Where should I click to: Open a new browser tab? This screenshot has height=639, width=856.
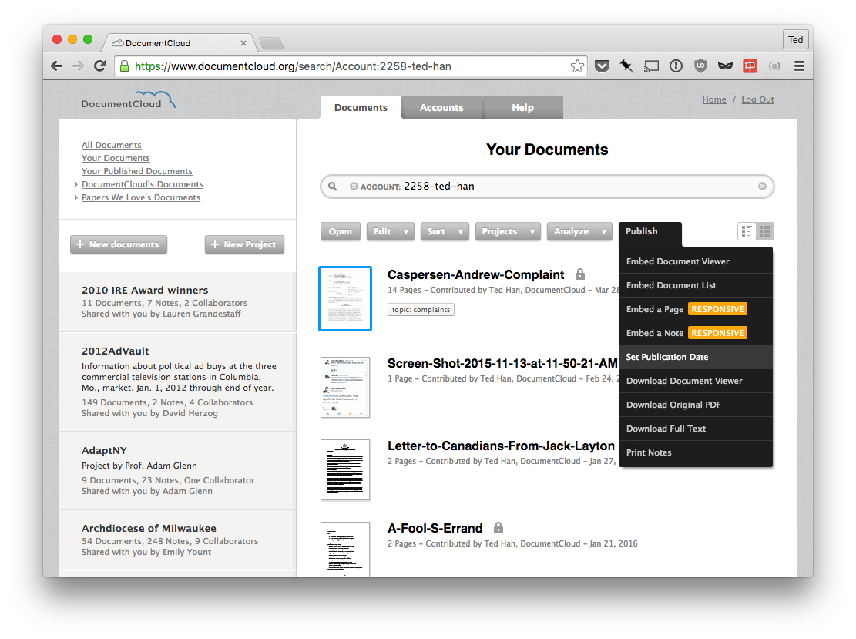tap(271, 43)
